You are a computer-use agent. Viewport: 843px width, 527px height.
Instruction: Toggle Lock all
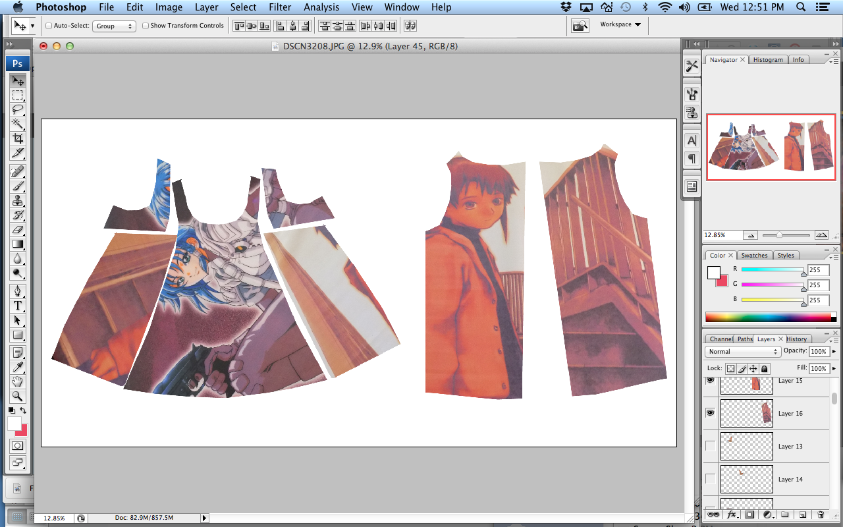point(765,369)
